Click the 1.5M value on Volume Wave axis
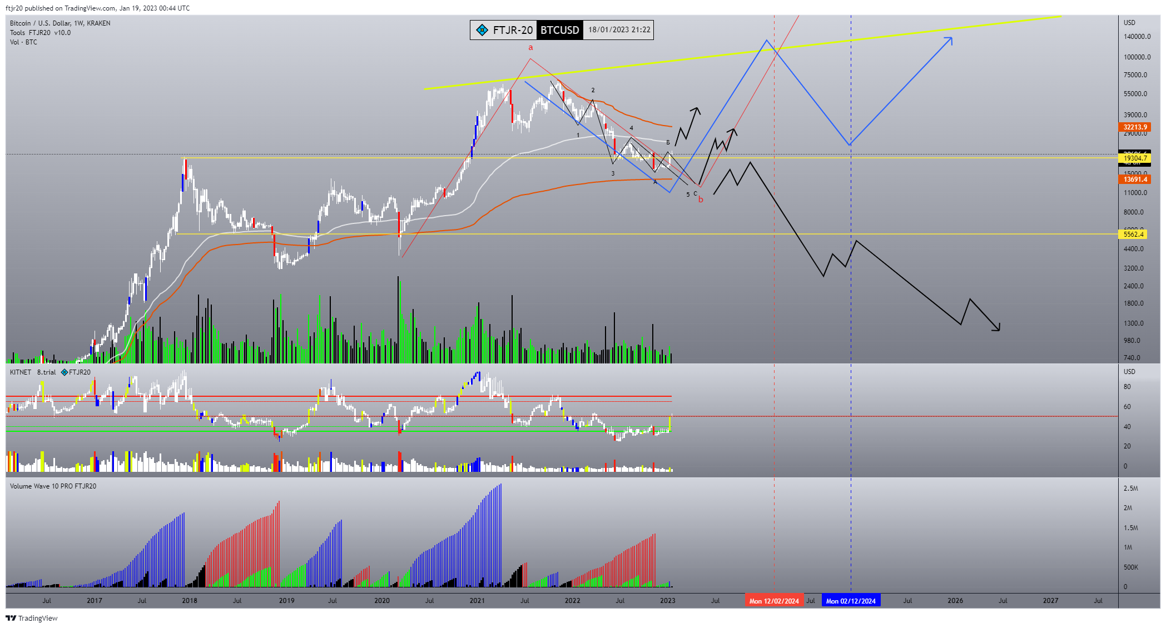The height and width of the screenshot is (628, 1166). (x=1131, y=528)
